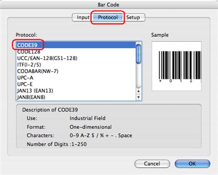This screenshot has height=175, width=218.
Task: Select CODABAR(NW-7) protocol
Action: [x=76, y=71]
